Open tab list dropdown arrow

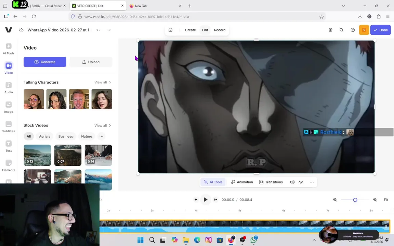(343, 5)
